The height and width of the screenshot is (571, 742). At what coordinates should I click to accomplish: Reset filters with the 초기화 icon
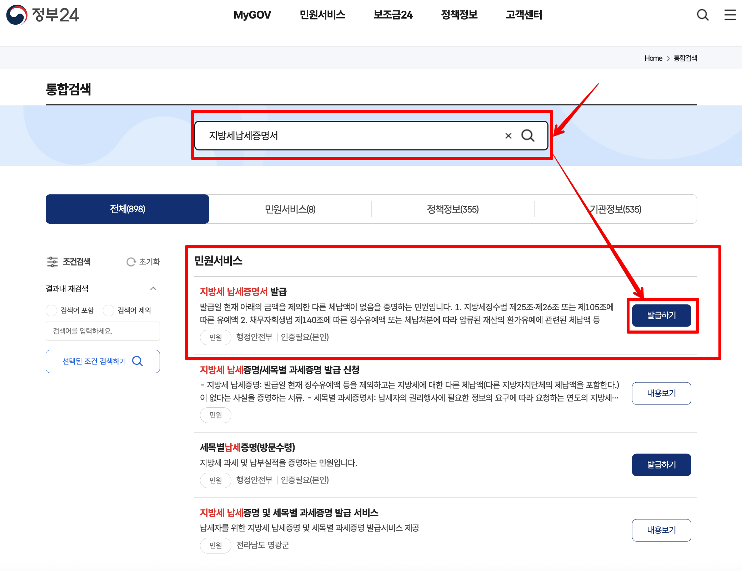click(x=130, y=262)
